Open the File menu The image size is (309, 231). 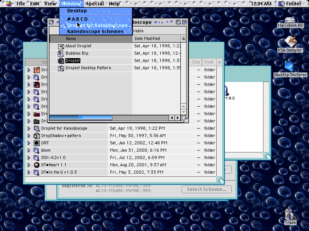[20, 3]
